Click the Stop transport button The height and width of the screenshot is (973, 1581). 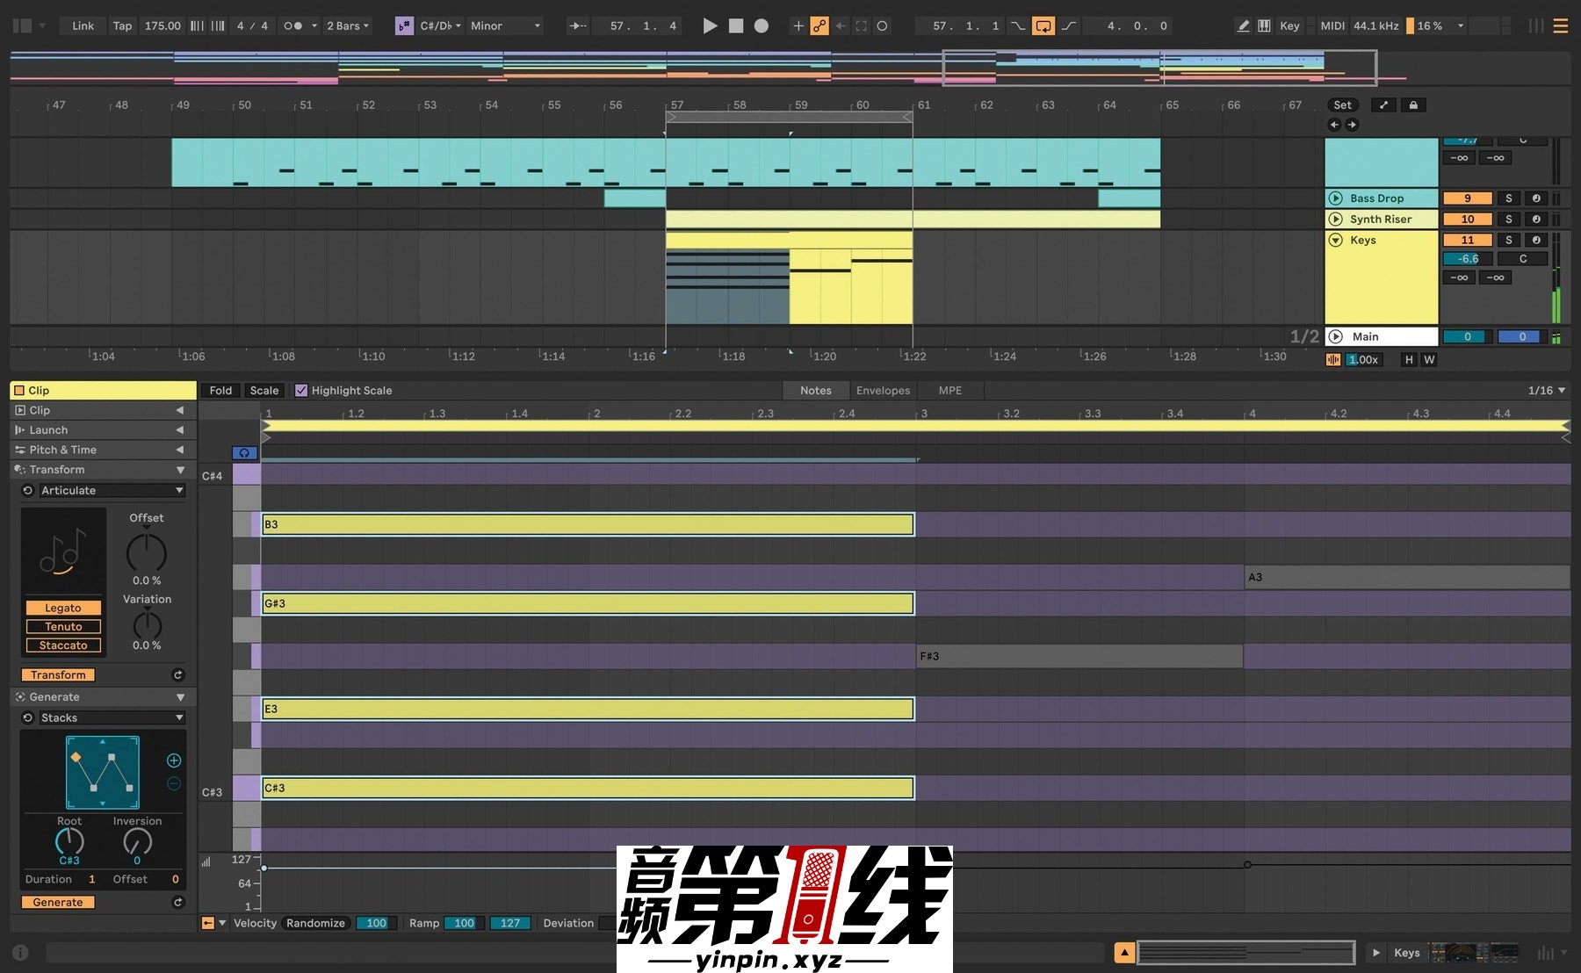736,25
